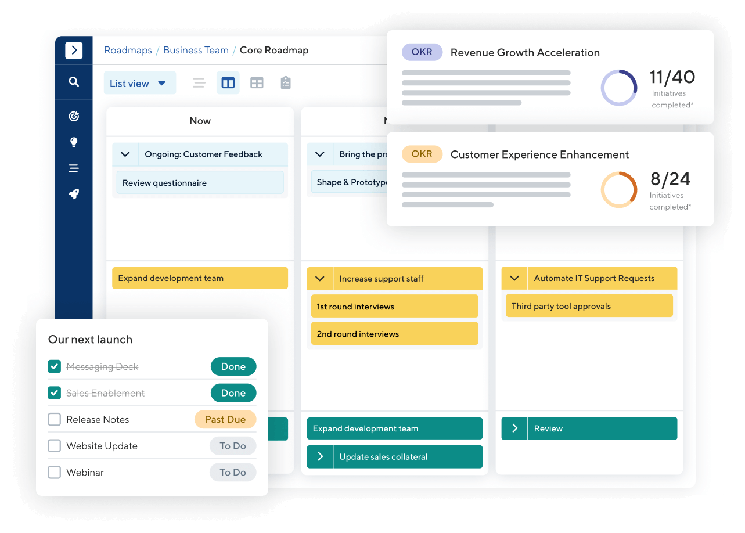Viewport: 745px width, 533px height.
Task: Collapse the Ongoing: Customer Feedback group
Action: 125,154
